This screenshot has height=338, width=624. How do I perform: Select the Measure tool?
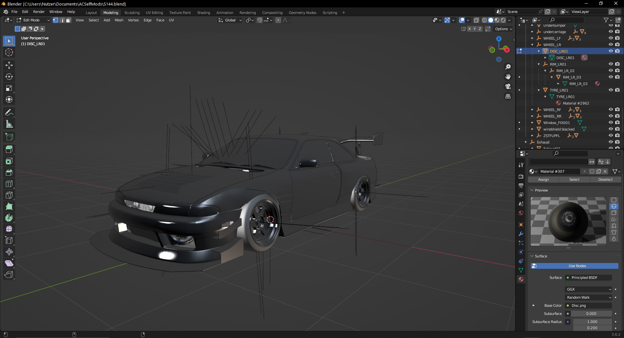click(x=9, y=124)
